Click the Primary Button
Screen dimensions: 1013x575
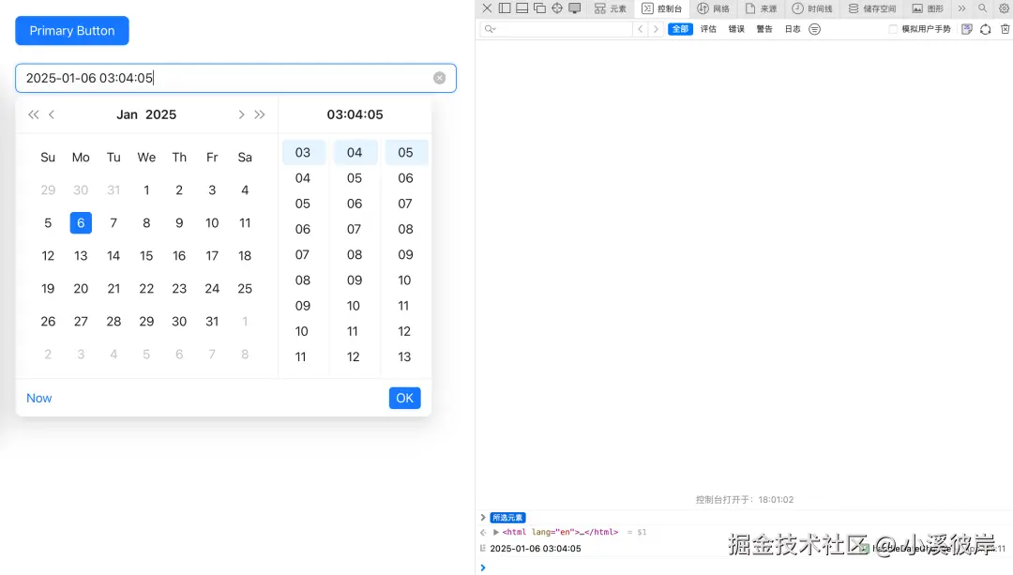click(x=71, y=30)
